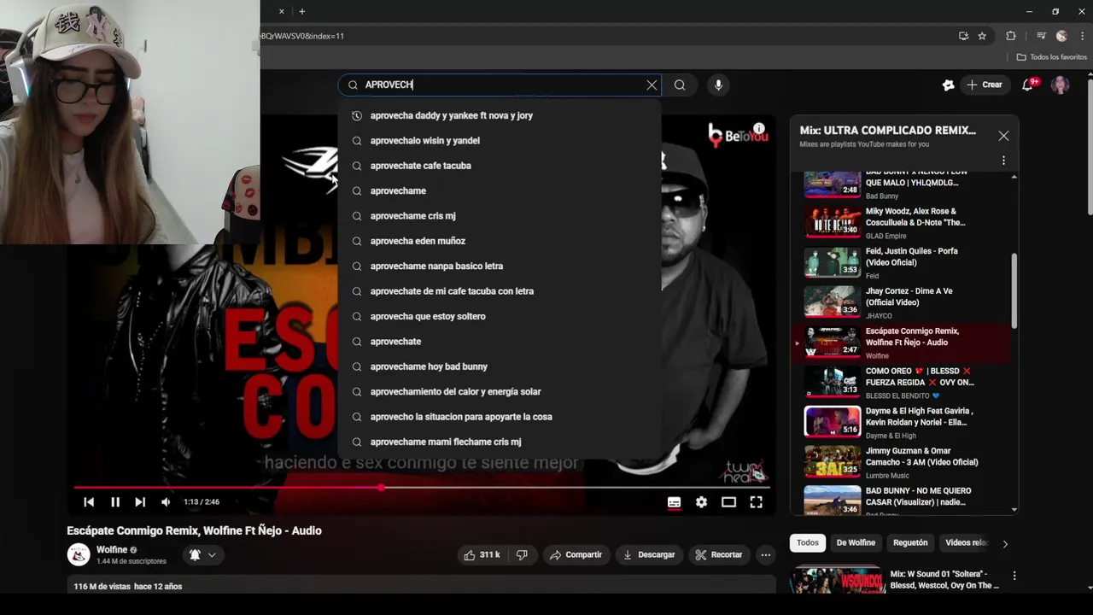Click the playlist panel scrollbar
Image resolution: width=1093 pixels, height=615 pixels.
1014,290
